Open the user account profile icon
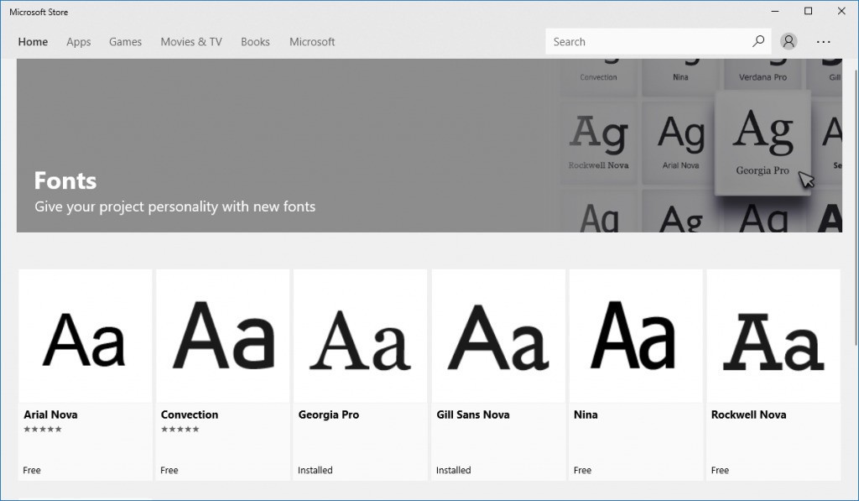 point(789,41)
